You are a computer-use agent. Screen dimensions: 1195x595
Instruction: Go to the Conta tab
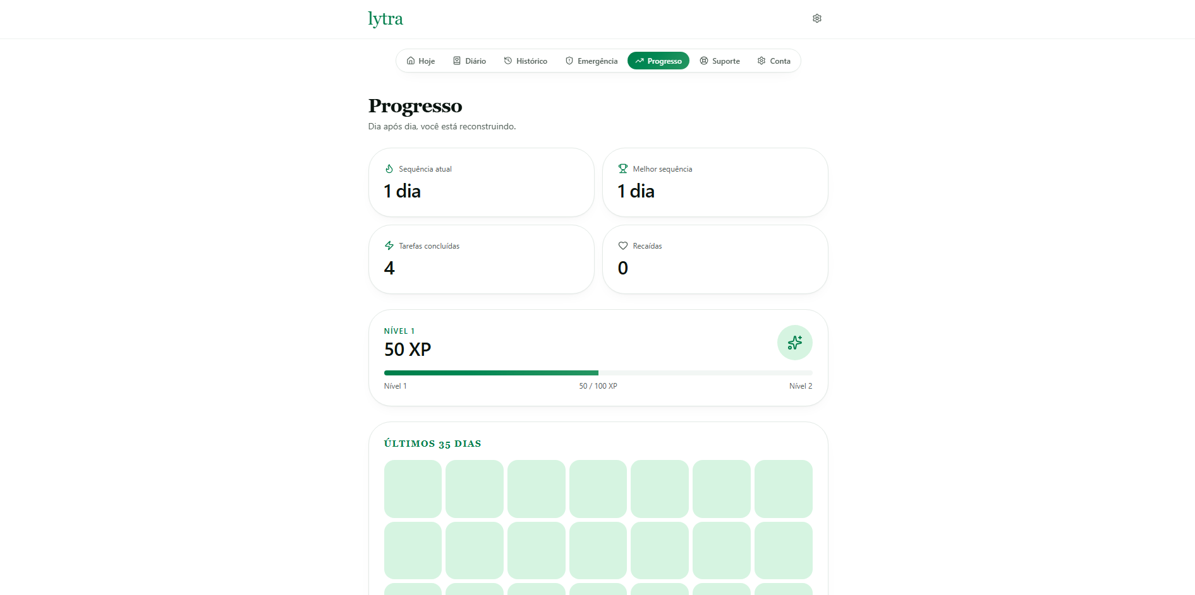774,61
